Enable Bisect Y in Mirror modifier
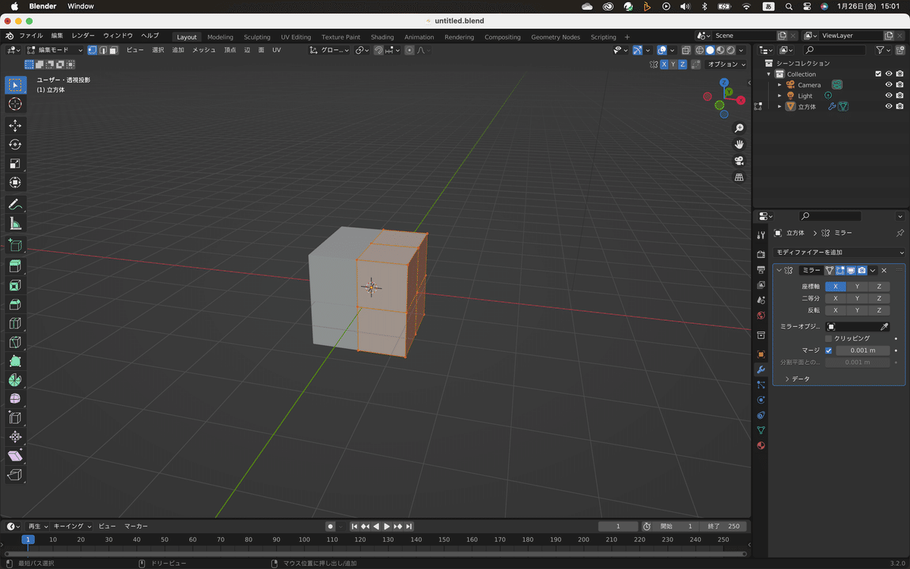 (857, 298)
